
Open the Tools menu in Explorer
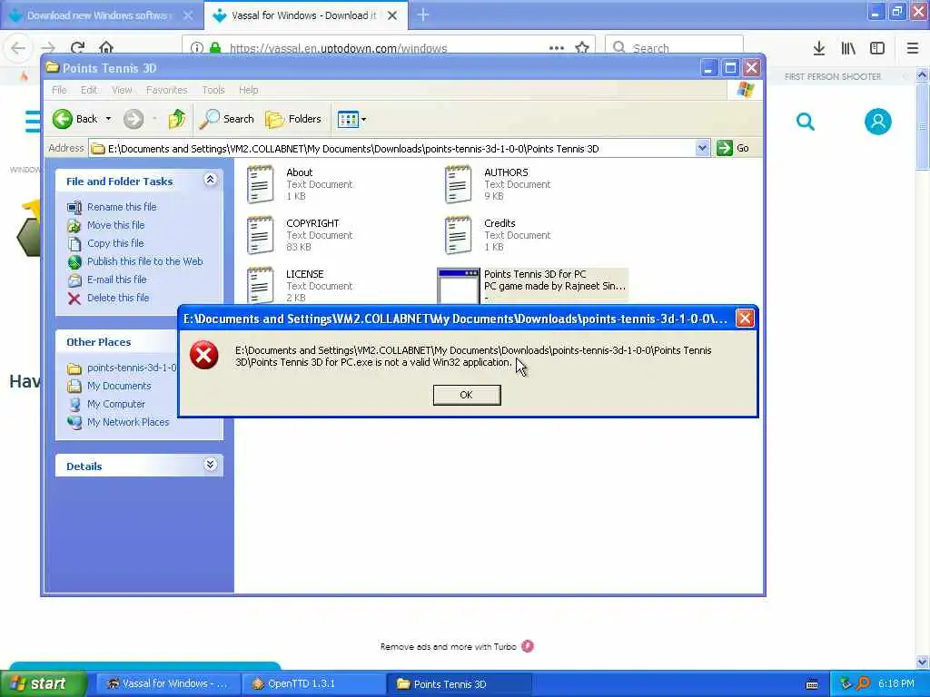(213, 90)
